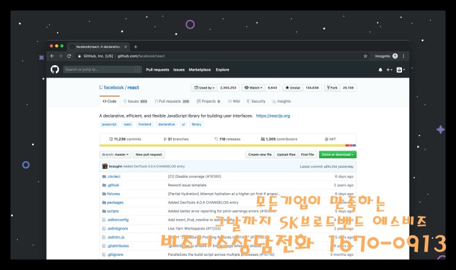Open the watchers count 6,643
Screen dimensions: 456x270
[272, 88]
